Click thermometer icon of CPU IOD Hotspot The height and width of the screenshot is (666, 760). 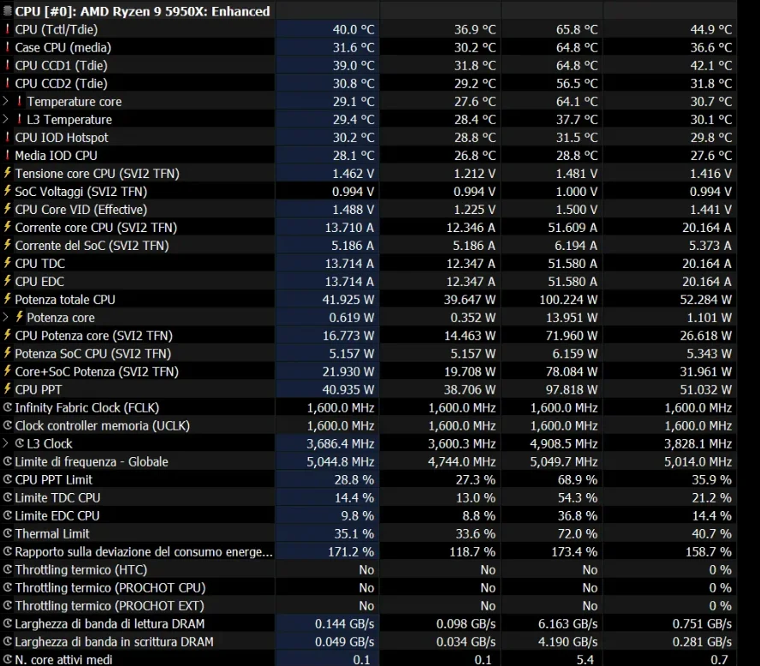(7, 137)
